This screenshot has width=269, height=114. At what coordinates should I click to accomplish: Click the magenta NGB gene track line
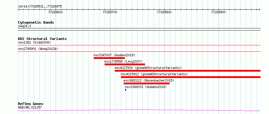(x=139, y=110)
